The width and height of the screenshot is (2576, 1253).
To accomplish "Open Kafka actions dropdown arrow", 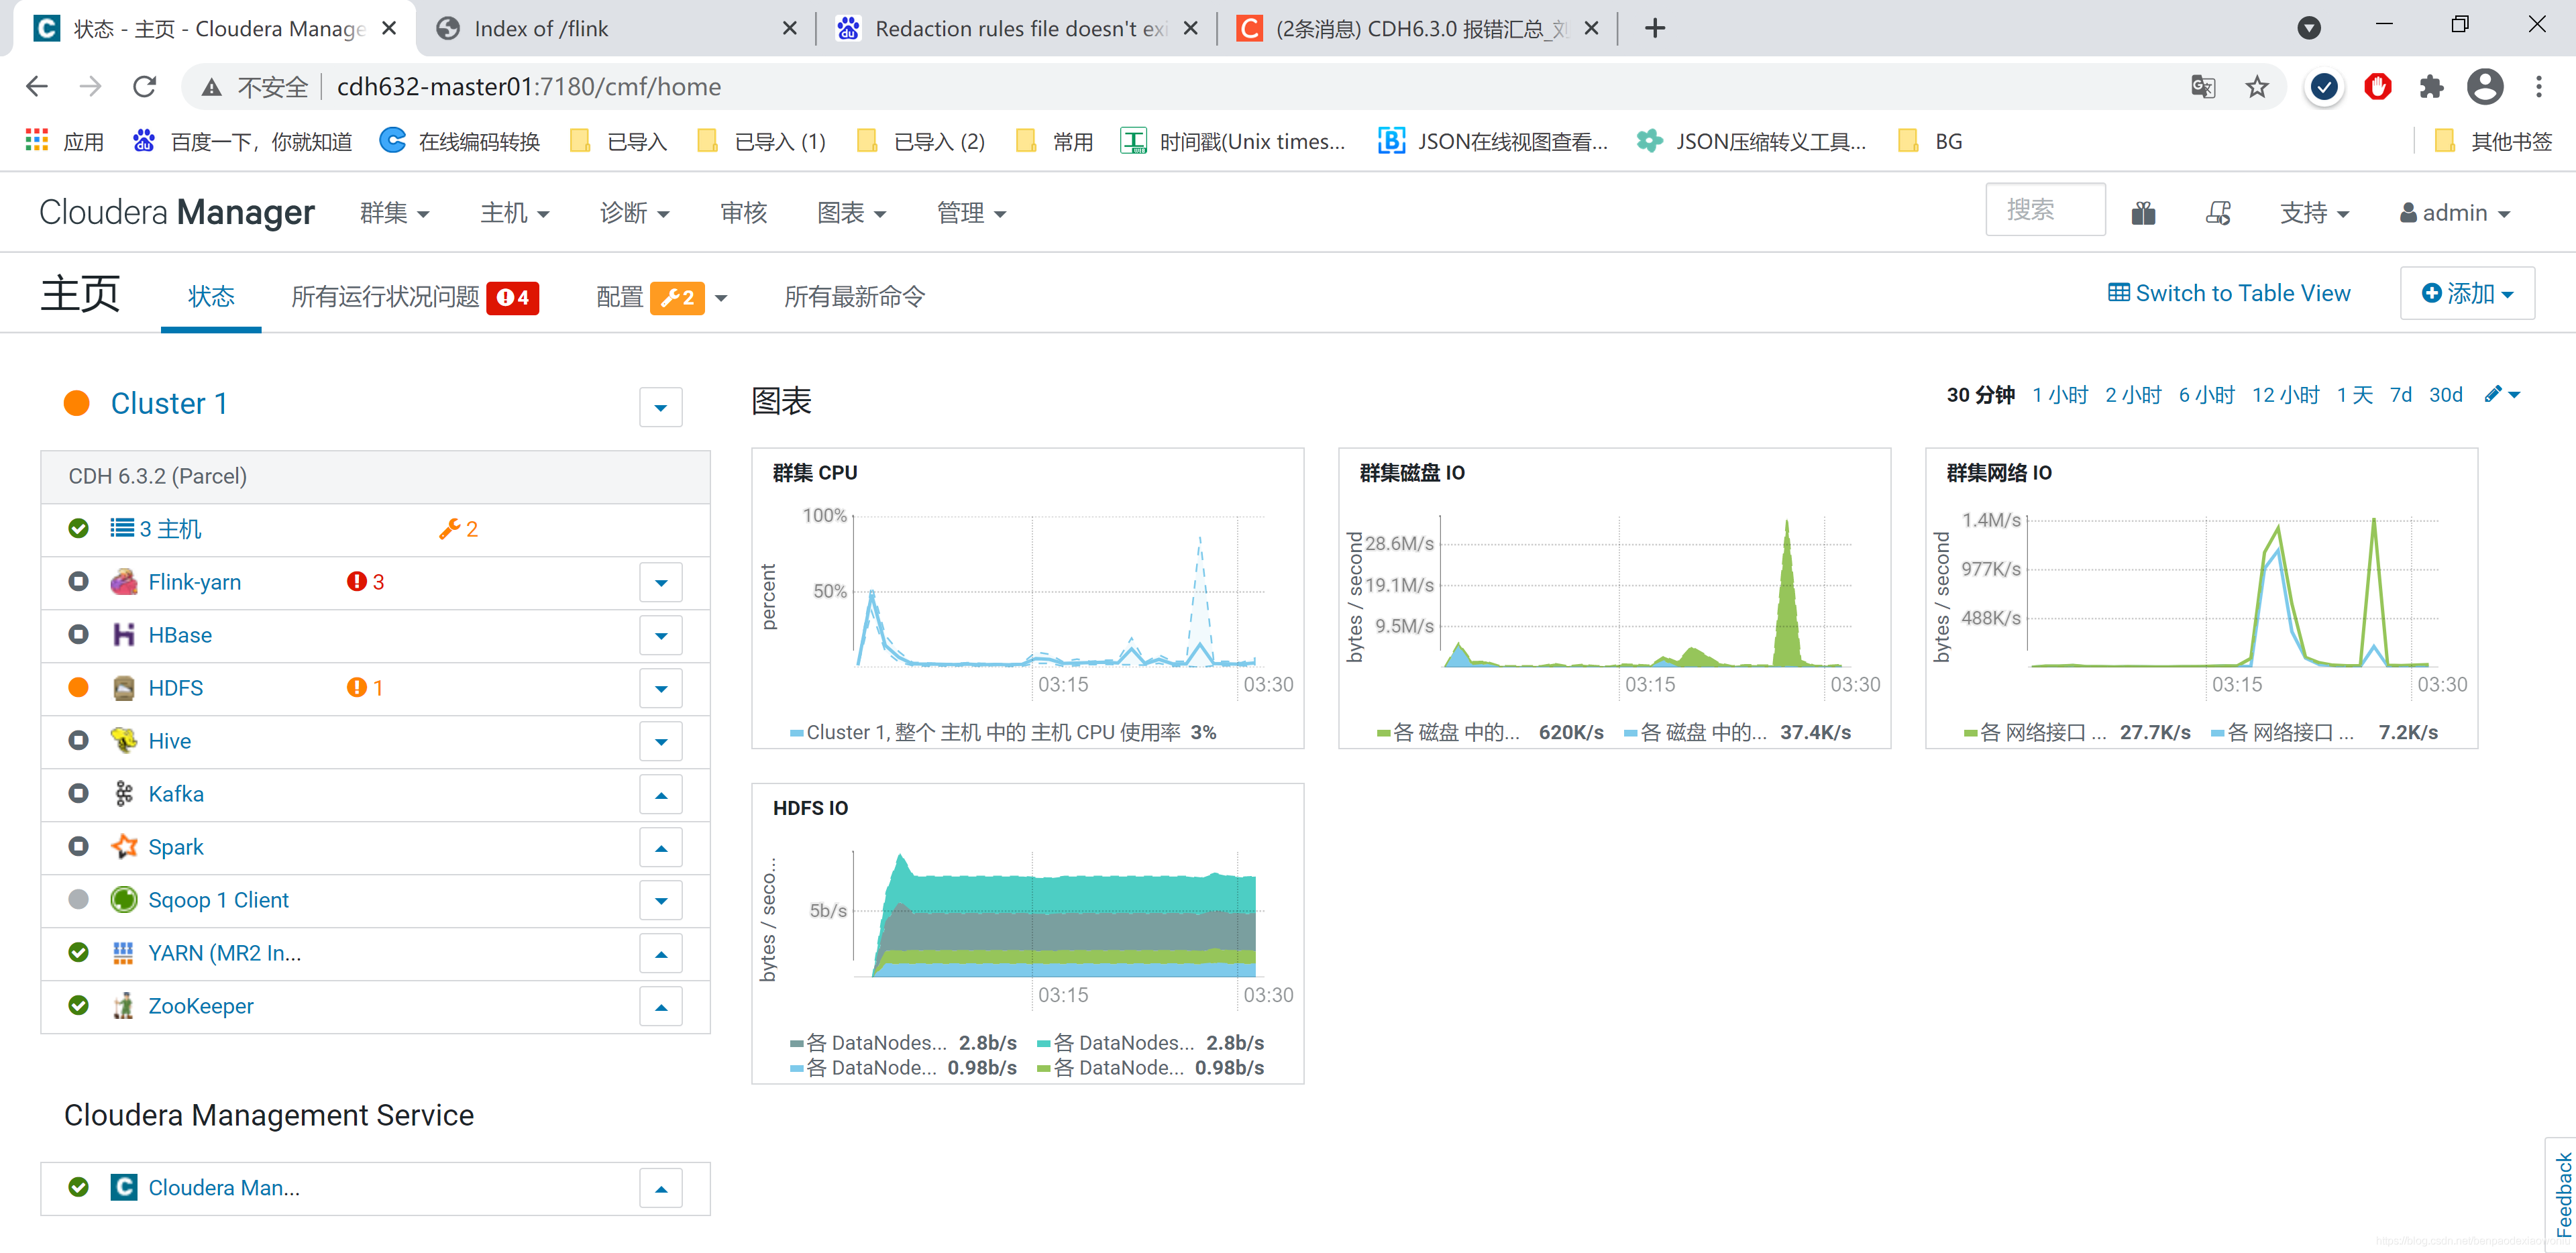I will tap(661, 795).
